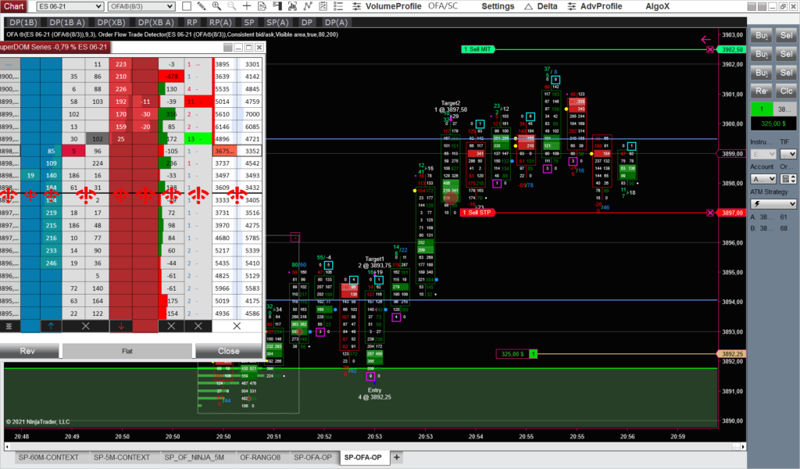The image size is (800, 469).
Task: Click the order quantity up/down stepper arrows
Action: [x=794, y=179]
